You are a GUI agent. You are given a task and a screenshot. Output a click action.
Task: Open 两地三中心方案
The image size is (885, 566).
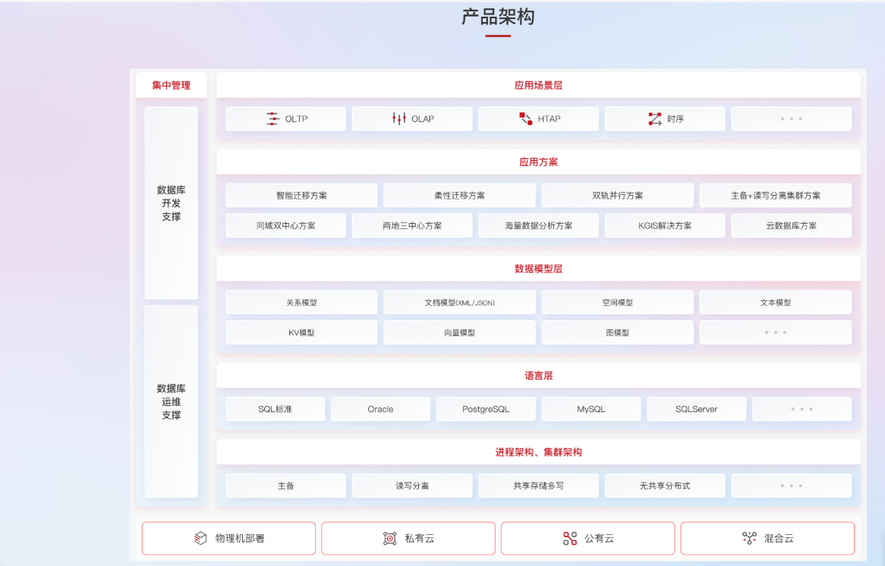point(412,225)
